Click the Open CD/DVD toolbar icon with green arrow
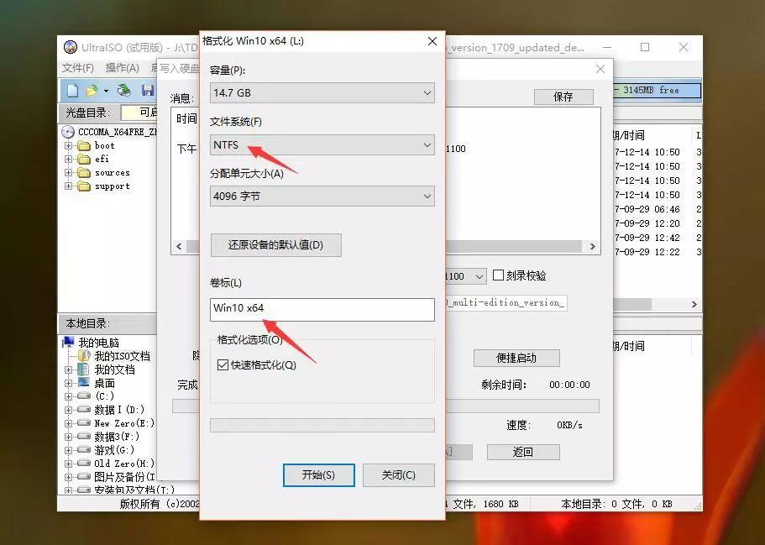Image resolution: width=765 pixels, height=545 pixels. (x=124, y=90)
